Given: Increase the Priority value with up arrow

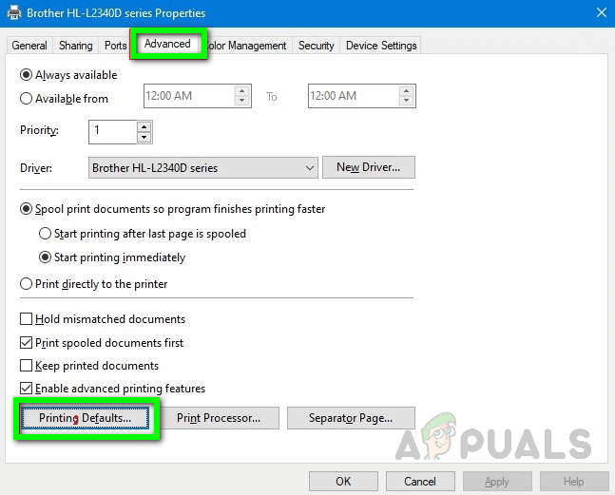Looking at the screenshot, I should 144,125.
